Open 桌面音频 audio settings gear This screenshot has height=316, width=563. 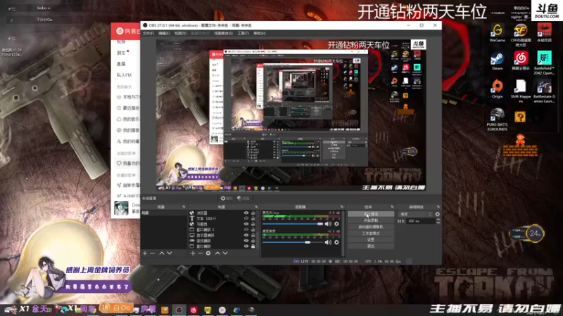pyautogui.click(x=336, y=242)
